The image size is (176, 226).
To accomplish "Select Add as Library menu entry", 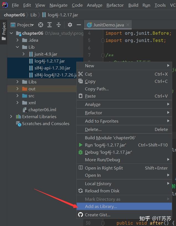I will coord(101,206).
